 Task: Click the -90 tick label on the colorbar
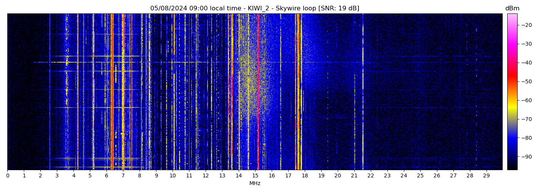tap(526, 157)
